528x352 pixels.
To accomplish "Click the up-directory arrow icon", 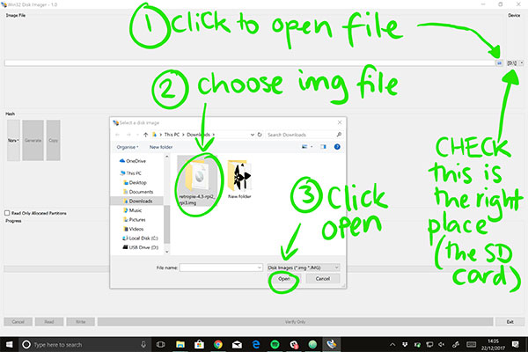I will (x=143, y=135).
